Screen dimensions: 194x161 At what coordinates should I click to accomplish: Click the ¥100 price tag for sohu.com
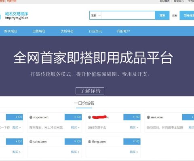(x=73, y=142)
